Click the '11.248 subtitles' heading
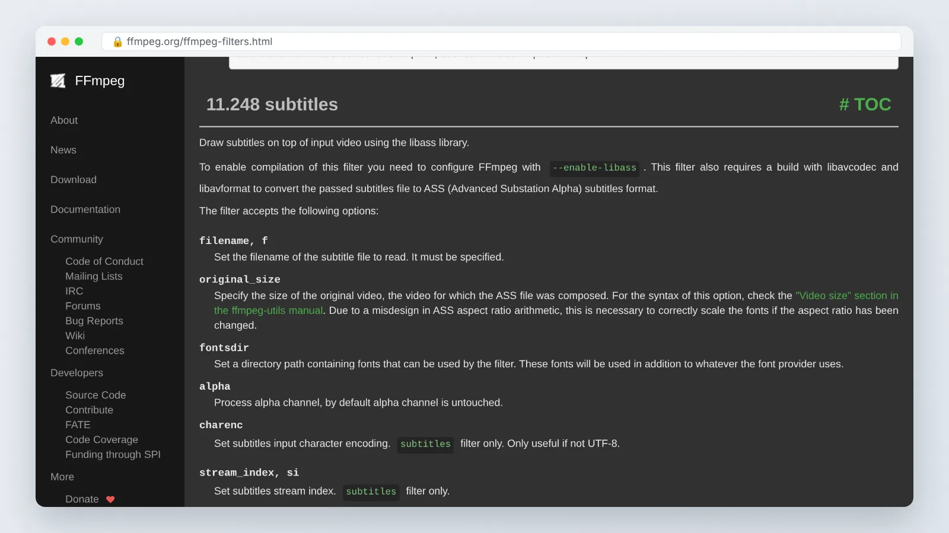Viewport: 949px width, 533px height. click(272, 104)
